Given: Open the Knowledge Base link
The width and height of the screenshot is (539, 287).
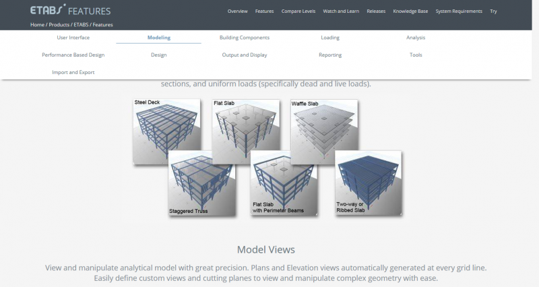Looking at the screenshot, I should tap(410, 11).
